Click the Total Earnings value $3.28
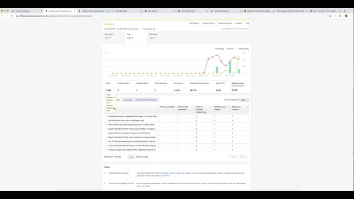Screen dimensions: 354x199 click(x=235, y=90)
